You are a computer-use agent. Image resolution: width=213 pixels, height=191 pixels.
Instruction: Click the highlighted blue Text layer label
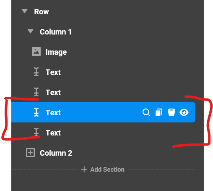click(53, 113)
